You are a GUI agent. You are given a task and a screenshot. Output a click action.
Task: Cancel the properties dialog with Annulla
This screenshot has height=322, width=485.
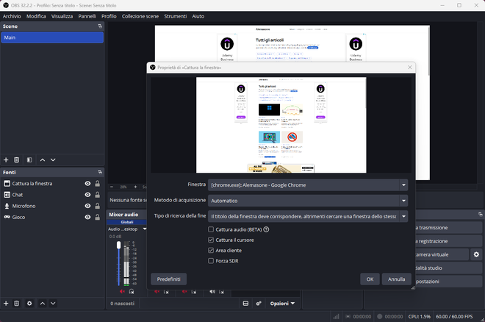click(x=397, y=279)
